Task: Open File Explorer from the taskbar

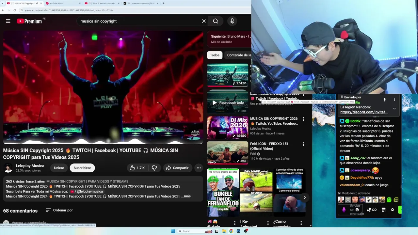Action: click(x=224, y=231)
